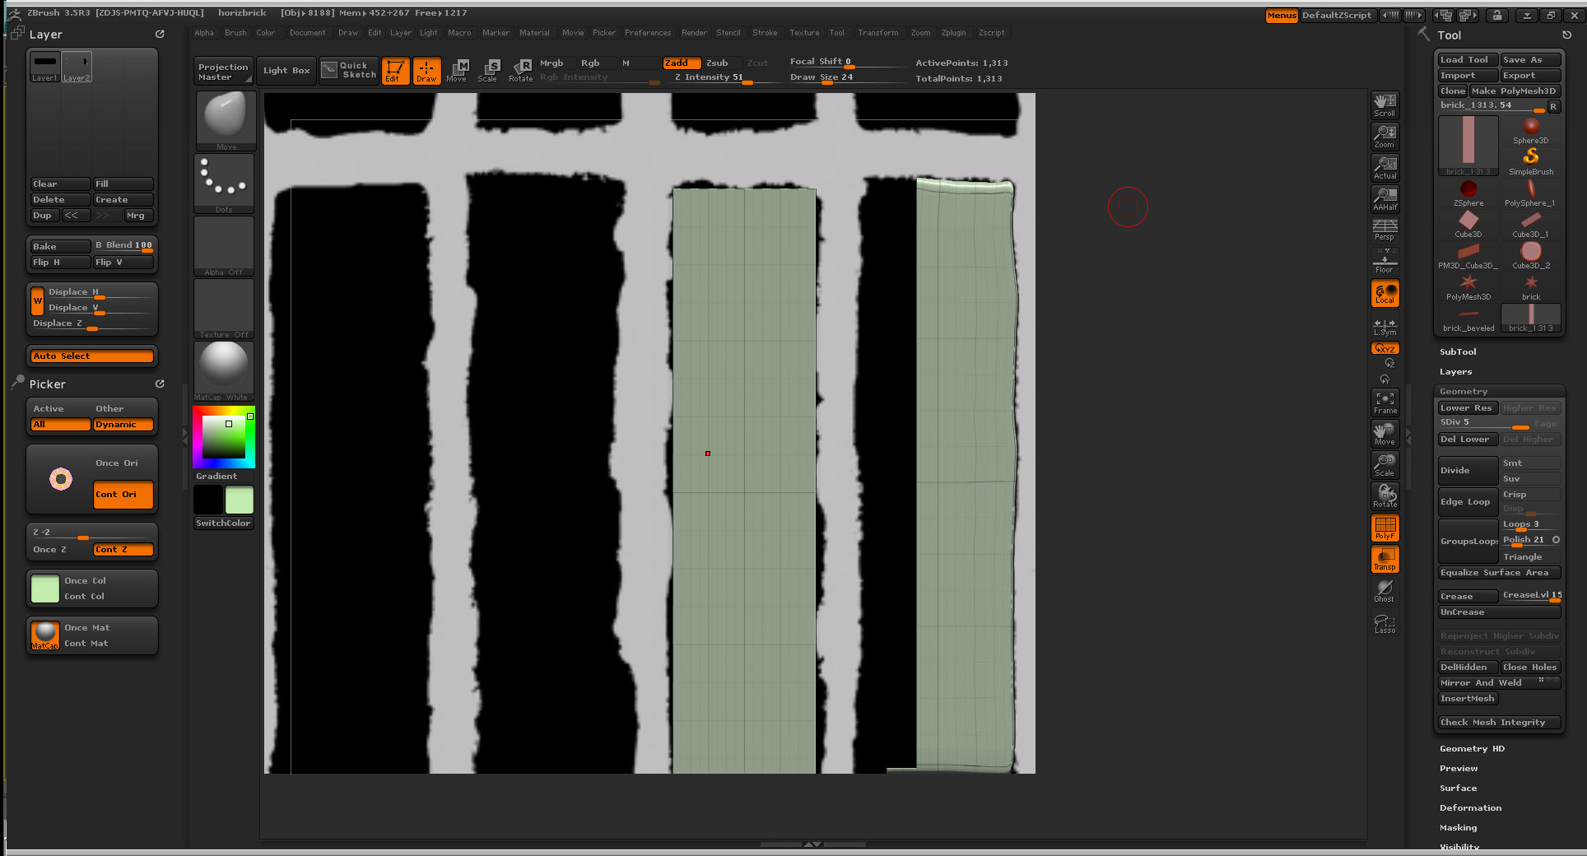Open the Masking section
Image resolution: width=1587 pixels, height=856 pixels.
coord(1457,827)
